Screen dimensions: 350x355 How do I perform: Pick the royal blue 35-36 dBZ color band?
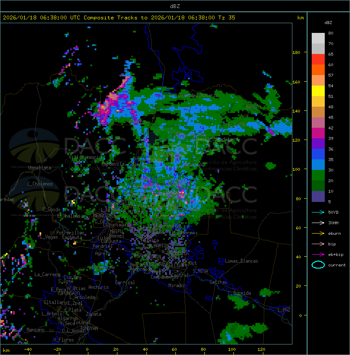pos(318,154)
